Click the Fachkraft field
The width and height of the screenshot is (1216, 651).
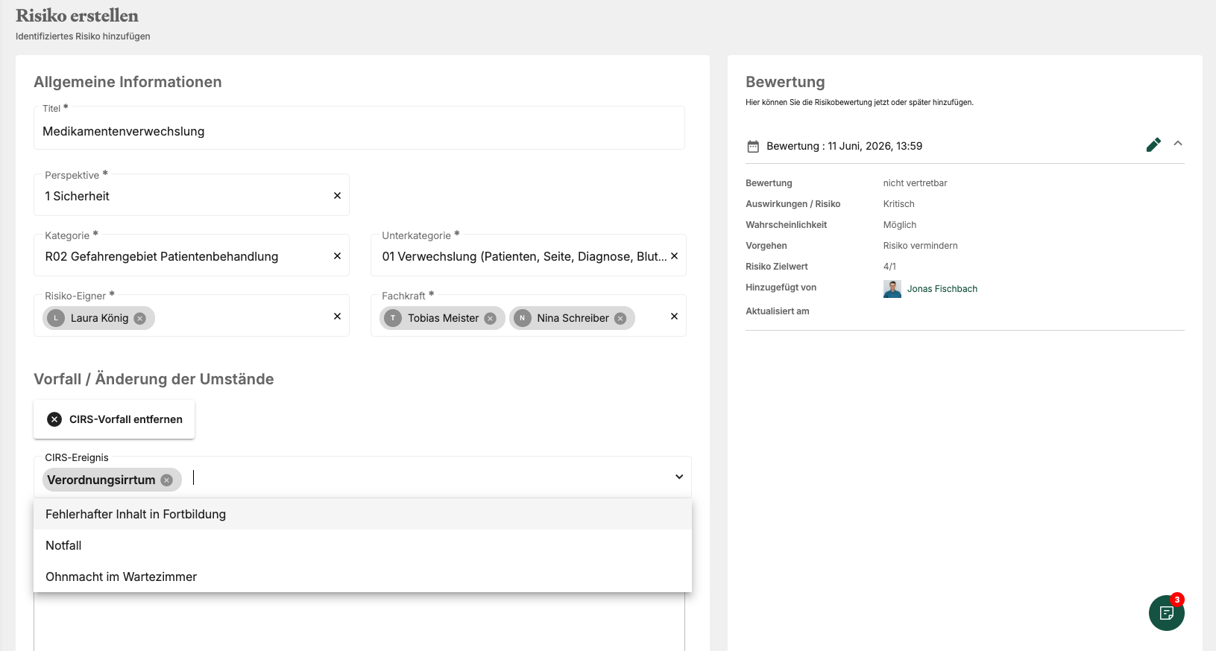529,316
